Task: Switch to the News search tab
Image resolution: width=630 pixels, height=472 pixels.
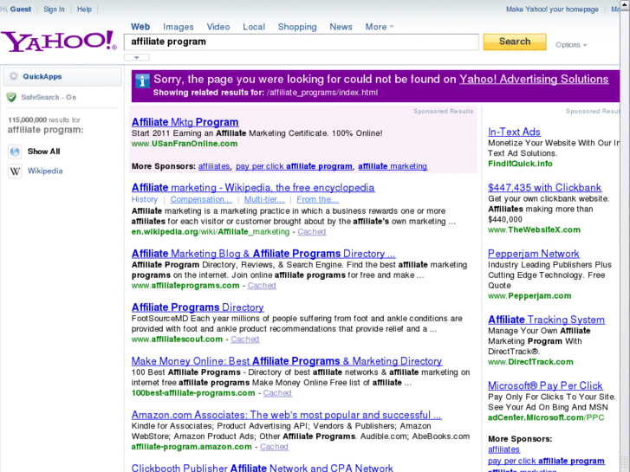Action: (x=341, y=27)
